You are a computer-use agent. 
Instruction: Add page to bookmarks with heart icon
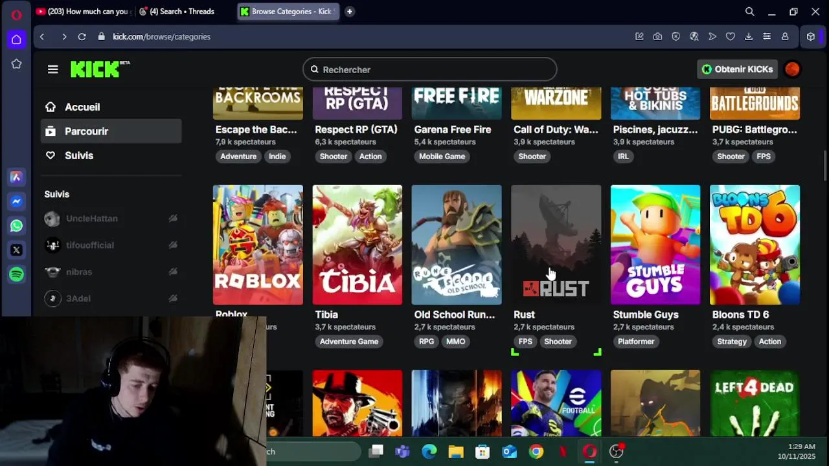tap(730, 37)
